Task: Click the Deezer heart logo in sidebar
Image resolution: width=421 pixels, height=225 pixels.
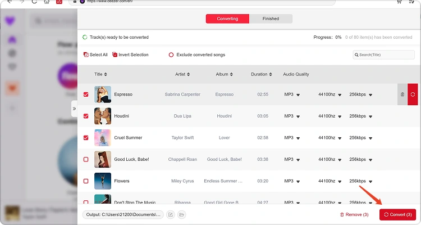Action: (x=10, y=21)
